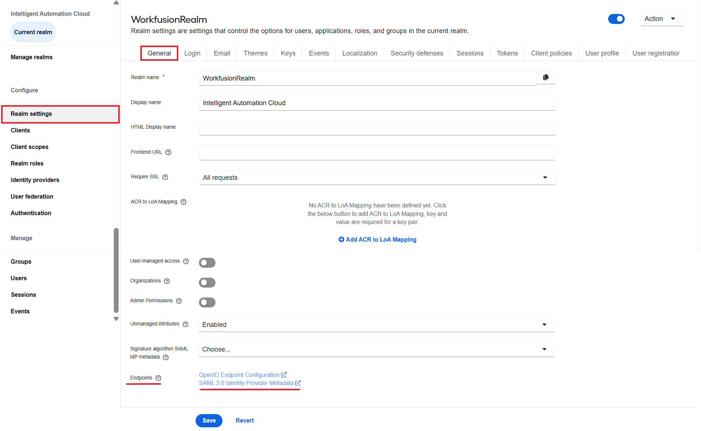The image size is (701, 431).
Task: Open Events in the sidebar
Action: [20, 311]
